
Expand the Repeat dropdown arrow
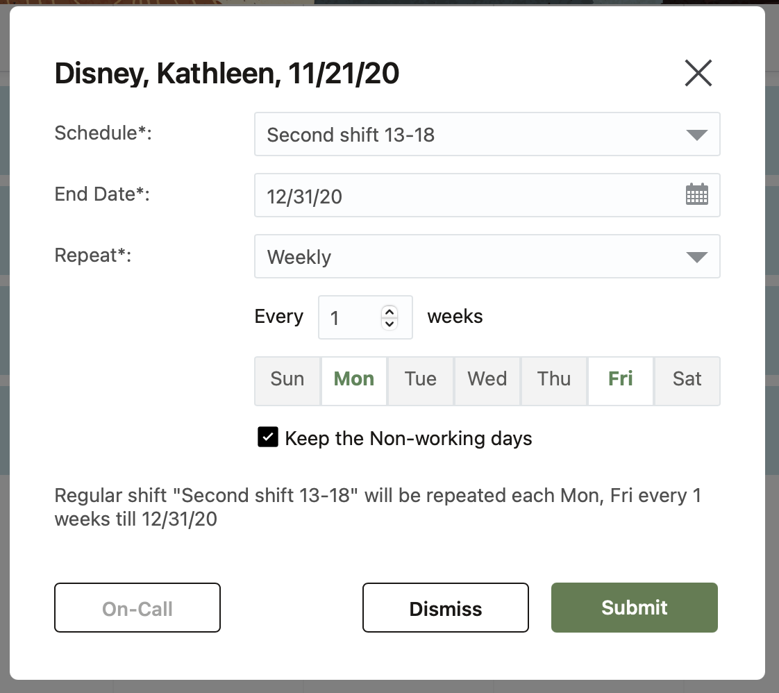pyautogui.click(x=696, y=257)
